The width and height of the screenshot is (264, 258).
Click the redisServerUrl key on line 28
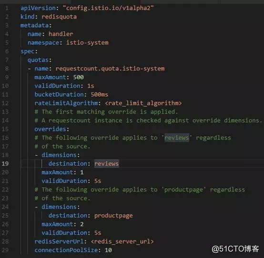(59, 241)
